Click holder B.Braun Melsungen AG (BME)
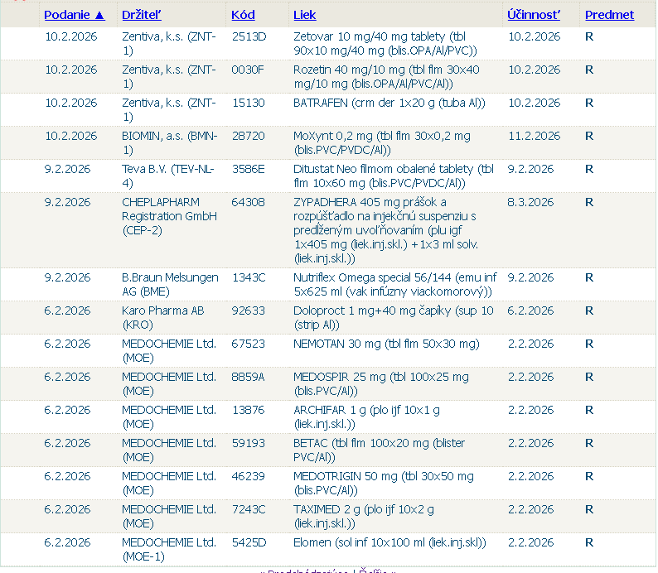This screenshot has height=573, width=658. [170, 285]
